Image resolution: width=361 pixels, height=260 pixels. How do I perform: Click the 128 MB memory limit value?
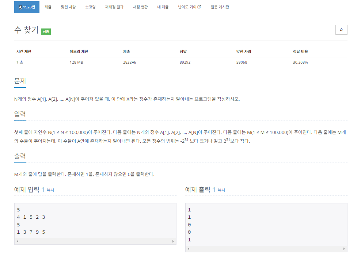[76, 62]
